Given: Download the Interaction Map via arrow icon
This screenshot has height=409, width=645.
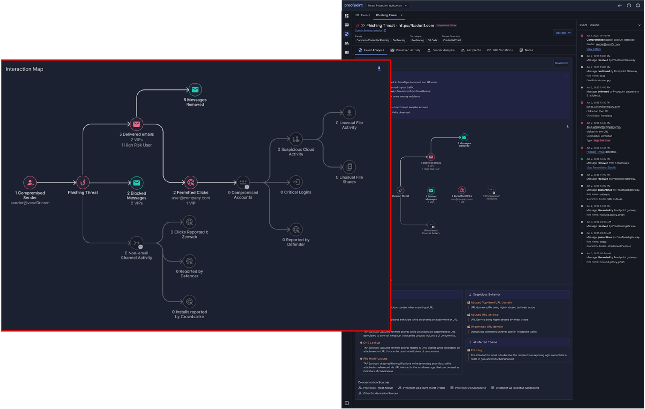Looking at the screenshot, I should pos(379,68).
